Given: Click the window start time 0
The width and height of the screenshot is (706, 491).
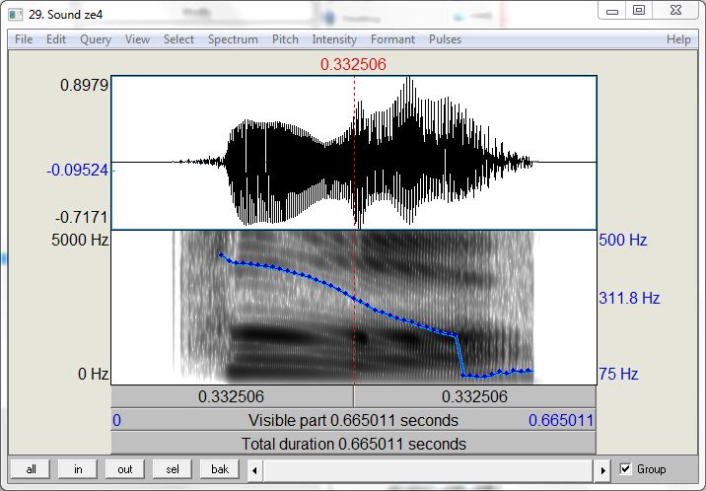Looking at the screenshot, I should (116, 420).
